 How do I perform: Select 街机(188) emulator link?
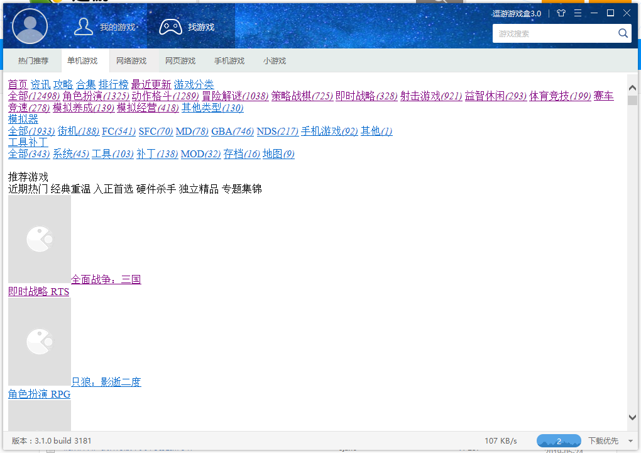78,131
